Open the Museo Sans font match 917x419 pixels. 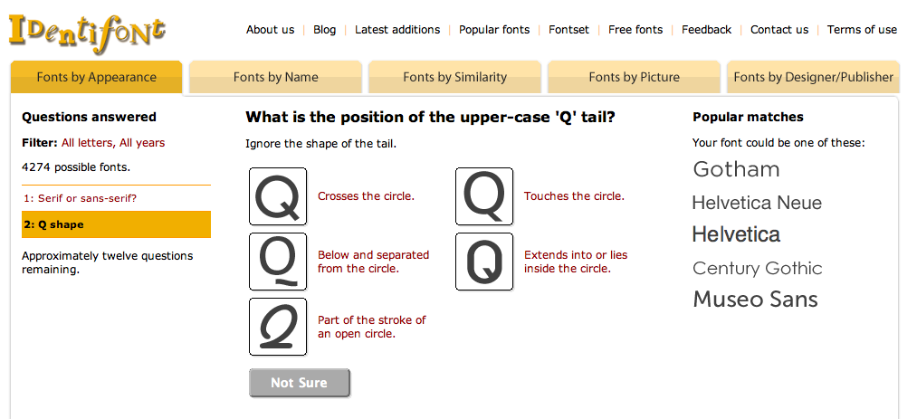[x=755, y=300]
